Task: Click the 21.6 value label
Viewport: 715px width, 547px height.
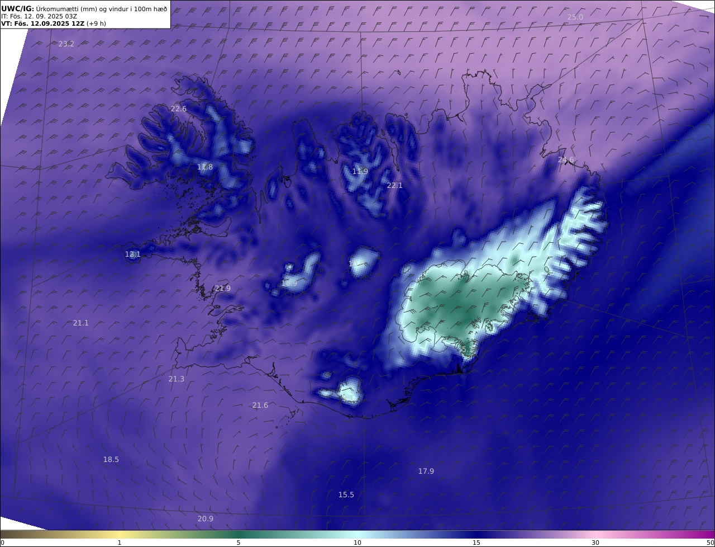Action: click(x=260, y=405)
